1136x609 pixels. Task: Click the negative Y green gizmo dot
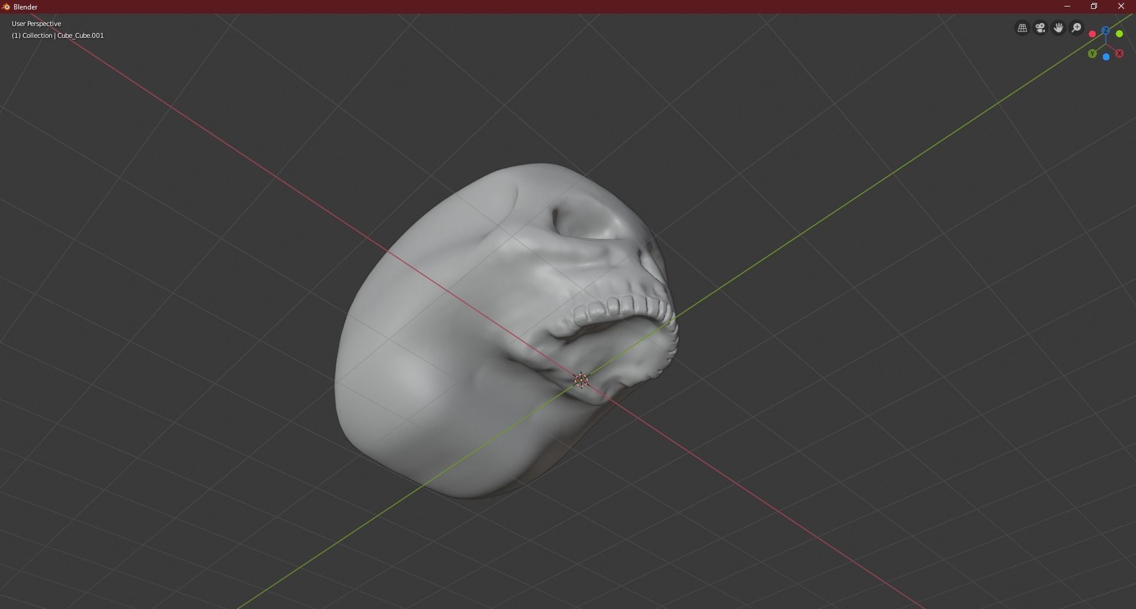1119,34
